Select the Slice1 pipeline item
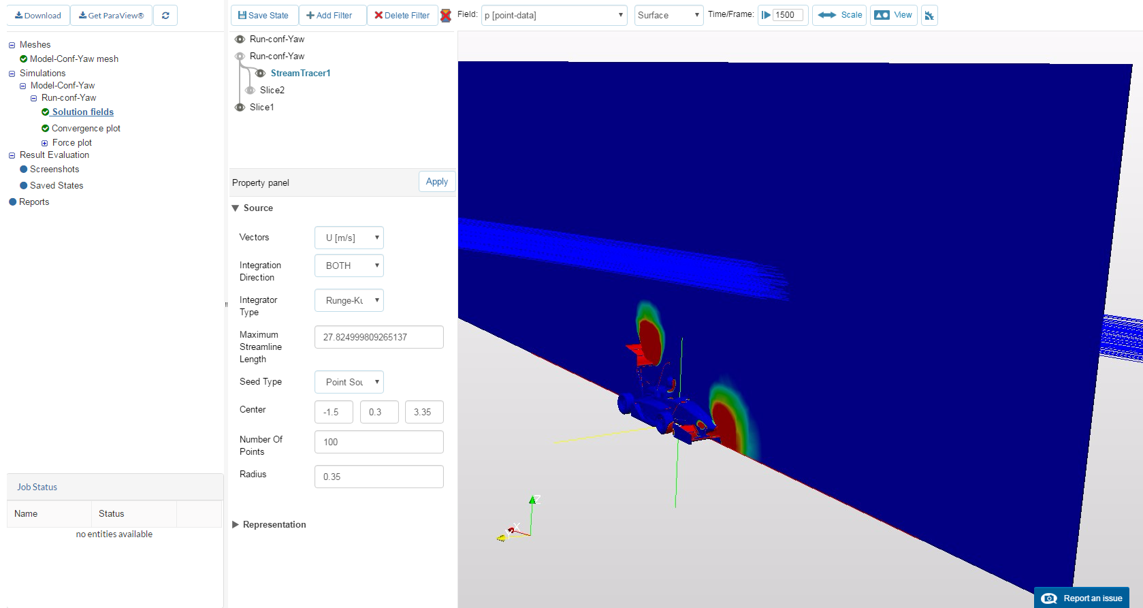The height and width of the screenshot is (608, 1143). coord(262,108)
